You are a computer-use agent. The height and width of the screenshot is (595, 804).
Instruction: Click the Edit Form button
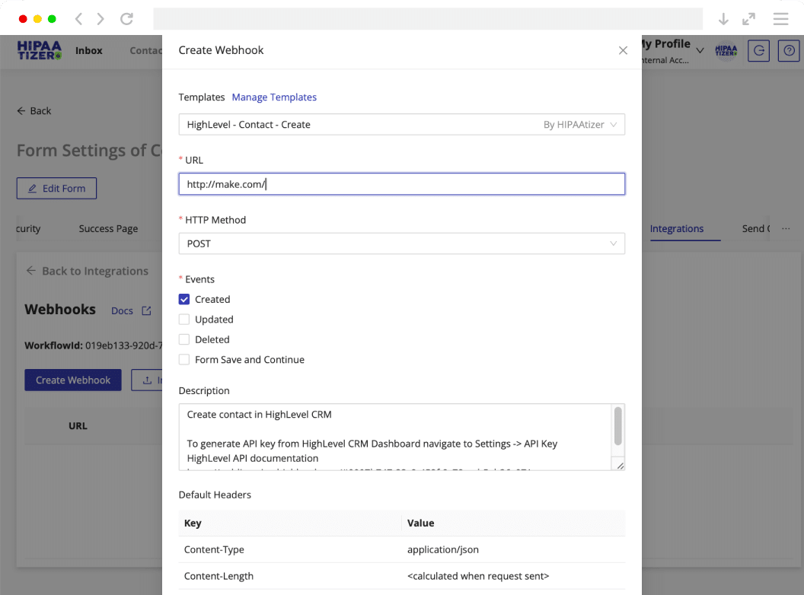(x=56, y=188)
